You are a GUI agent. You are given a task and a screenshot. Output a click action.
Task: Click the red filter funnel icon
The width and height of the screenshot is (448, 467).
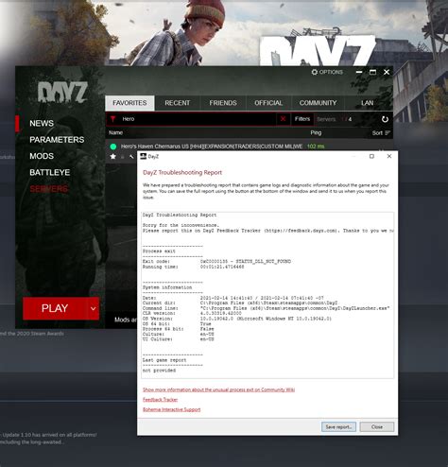coord(112,119)
